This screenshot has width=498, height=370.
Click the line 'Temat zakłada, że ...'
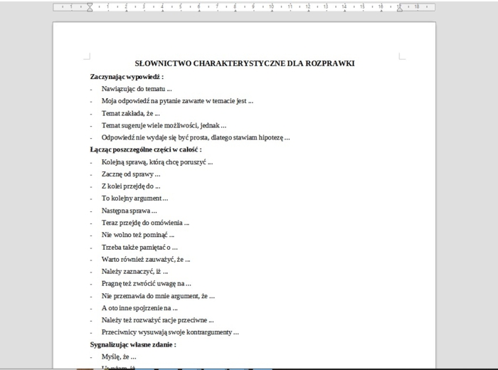pos(130,113)
